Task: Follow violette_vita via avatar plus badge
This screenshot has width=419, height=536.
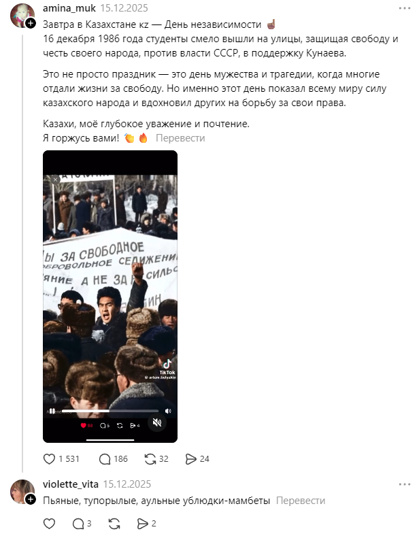Action: (31, 499)
